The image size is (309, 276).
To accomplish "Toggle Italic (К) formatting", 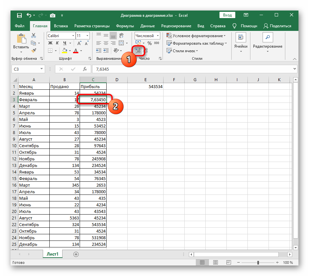I will (x=58, y=43).
